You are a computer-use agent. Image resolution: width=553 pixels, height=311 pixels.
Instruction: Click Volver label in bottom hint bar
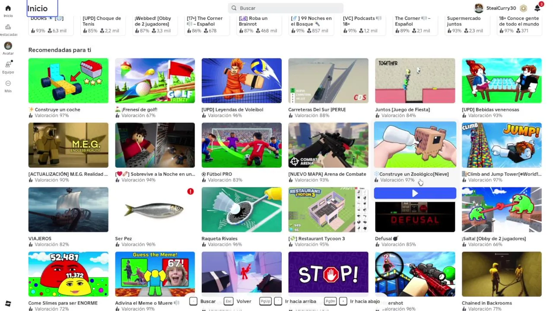point(244,301)
